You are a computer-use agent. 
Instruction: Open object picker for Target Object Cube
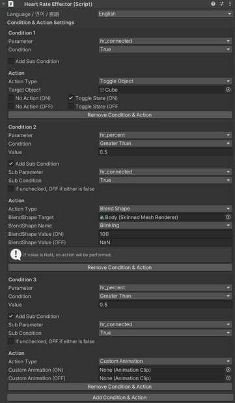pyautogui.click(x=228, y=90)
